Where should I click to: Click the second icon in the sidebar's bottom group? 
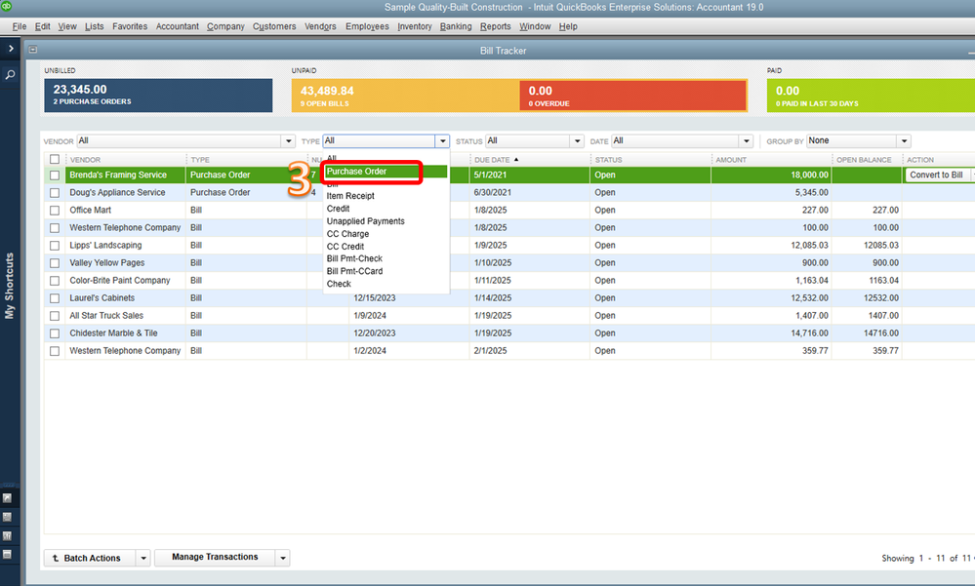pyautogui.click(x=8, y=517)
